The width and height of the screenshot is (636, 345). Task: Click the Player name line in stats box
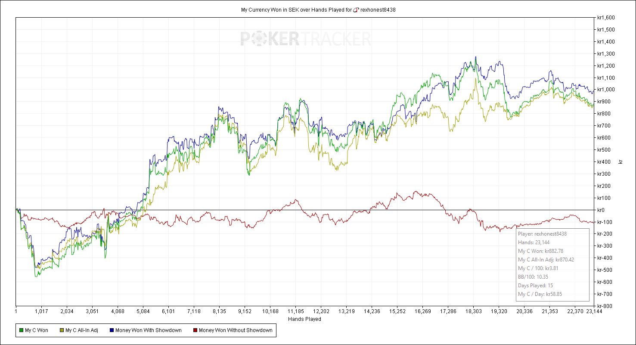tap(542, 234)
